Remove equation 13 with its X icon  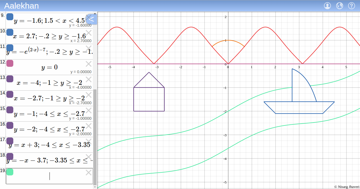pyautogui.click(x=88, y=80)
